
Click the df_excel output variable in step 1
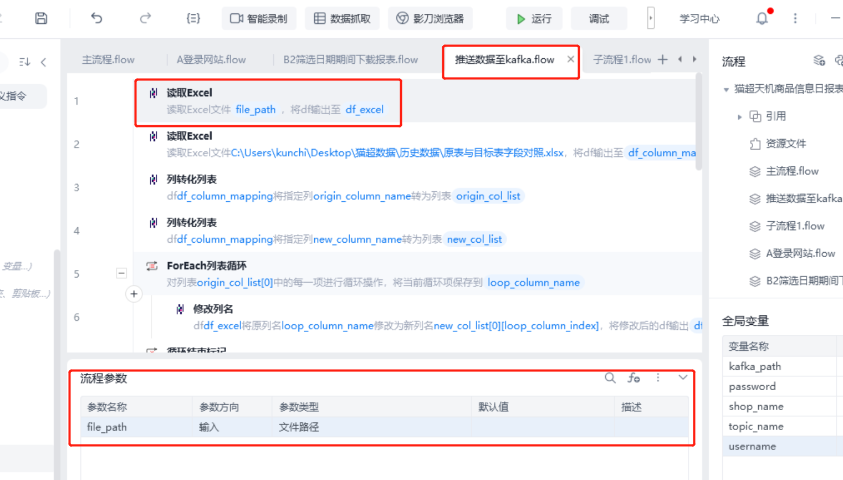pyautogui.click(x=365, y=110)
